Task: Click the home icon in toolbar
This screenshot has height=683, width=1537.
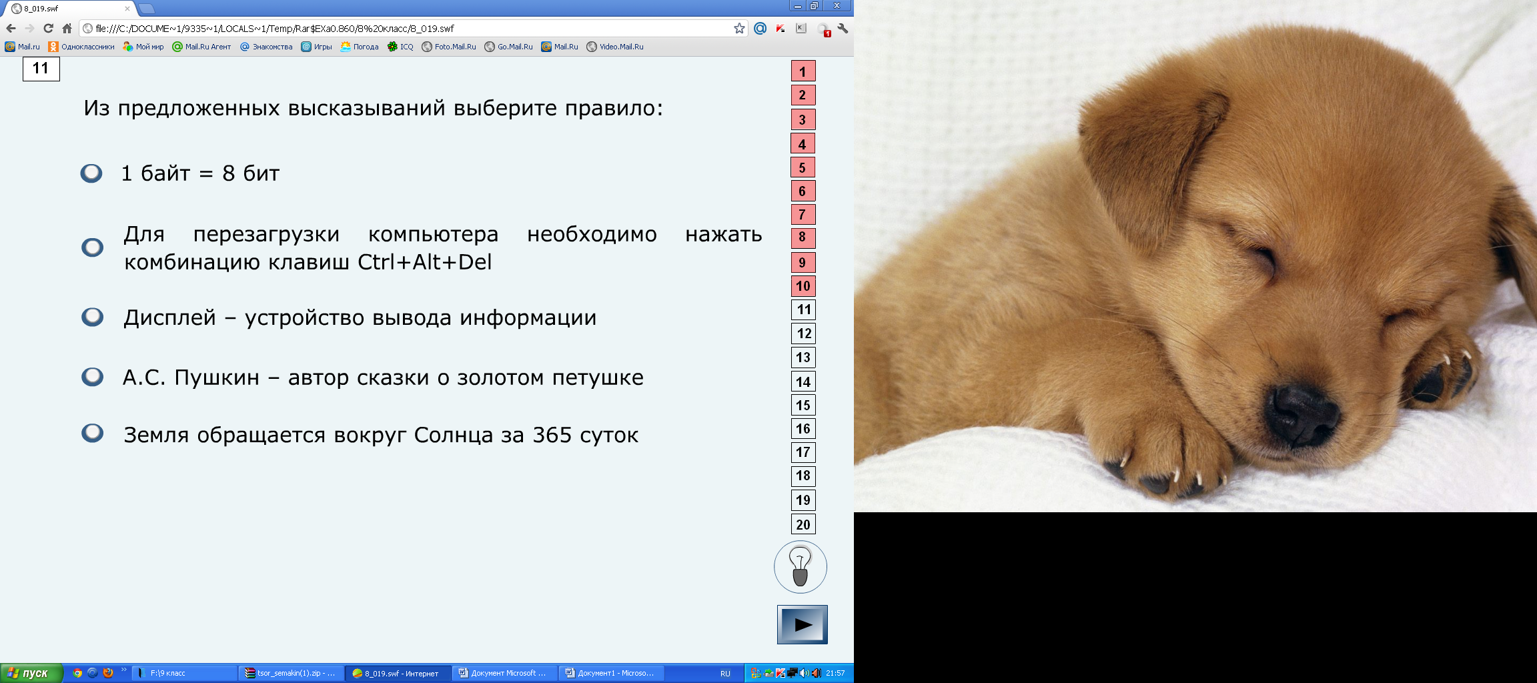Action: click(x=67, y=29)
